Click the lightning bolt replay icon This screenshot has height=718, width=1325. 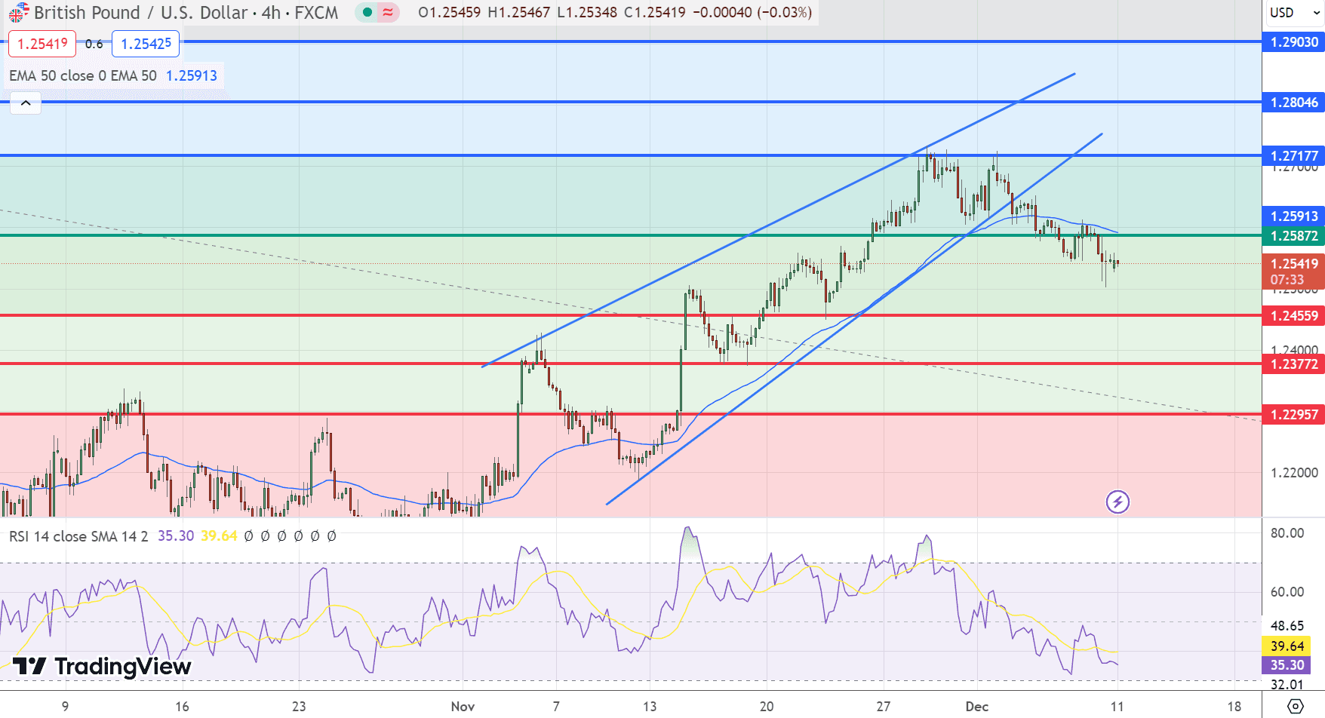point(1117,502)
